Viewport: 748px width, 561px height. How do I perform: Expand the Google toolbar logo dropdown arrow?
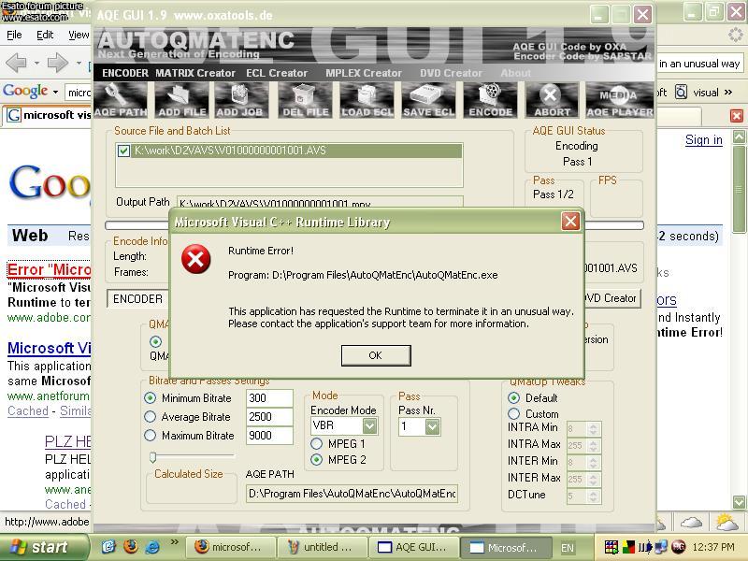point(55,92)
